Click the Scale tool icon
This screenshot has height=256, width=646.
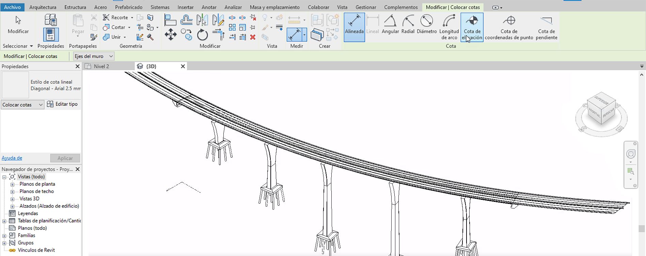point(242,27)
